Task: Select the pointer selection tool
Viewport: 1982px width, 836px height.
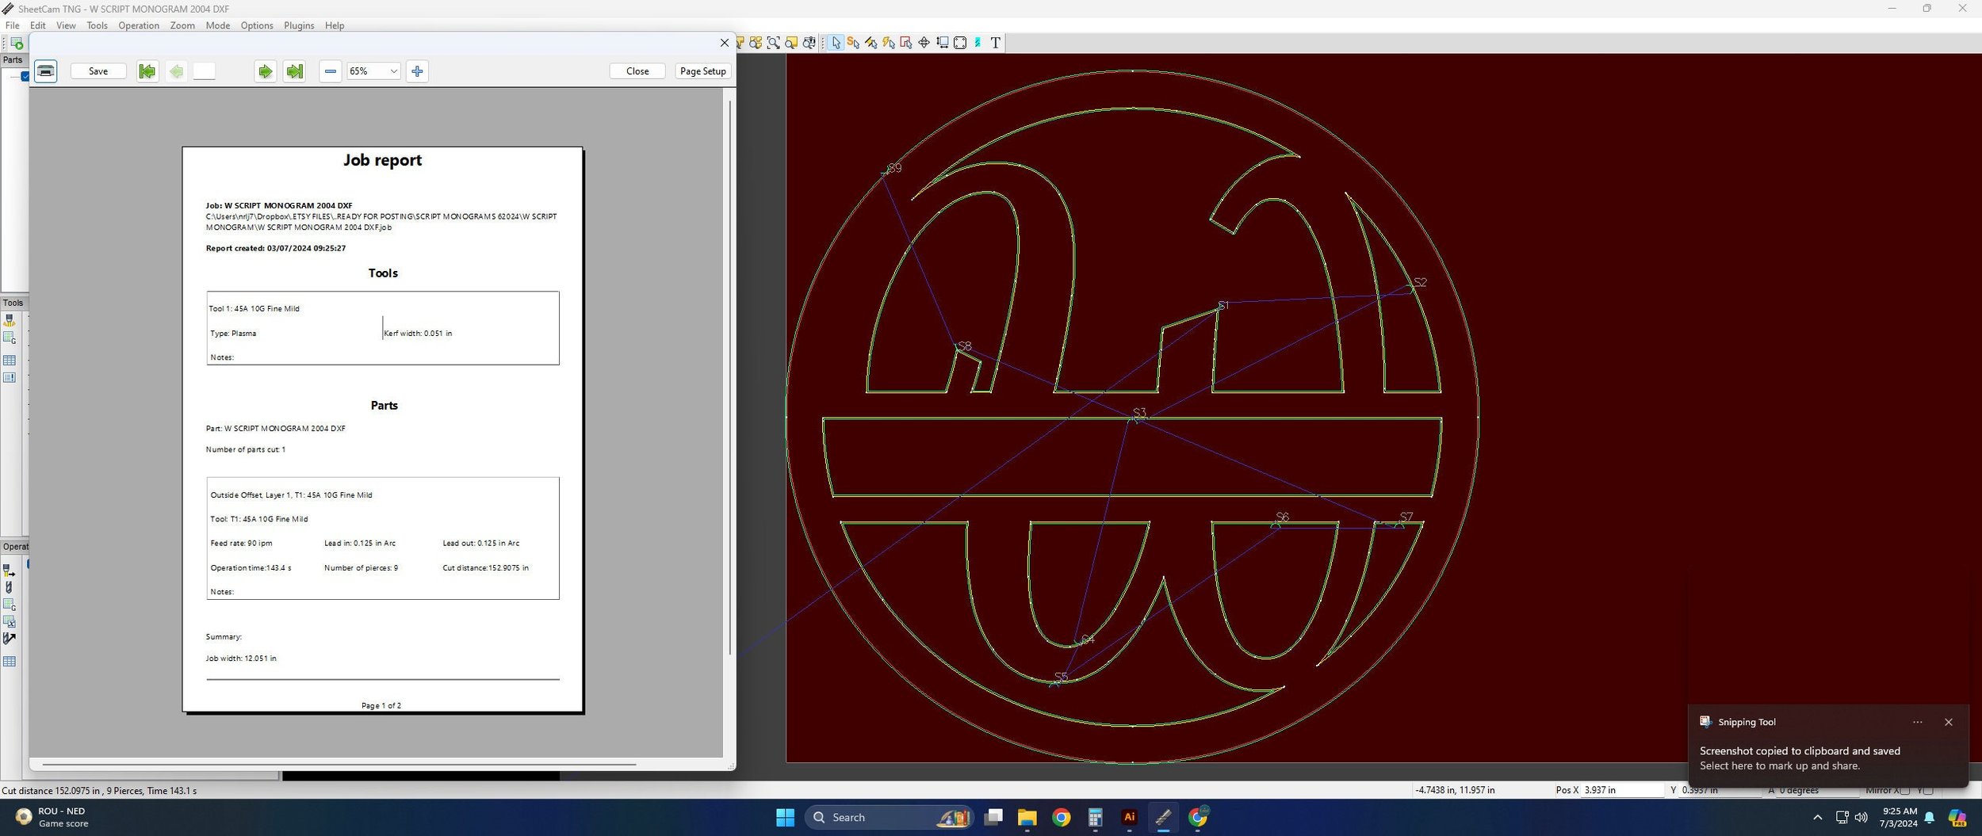Action: pyautogui.click(x=836, y=43)
